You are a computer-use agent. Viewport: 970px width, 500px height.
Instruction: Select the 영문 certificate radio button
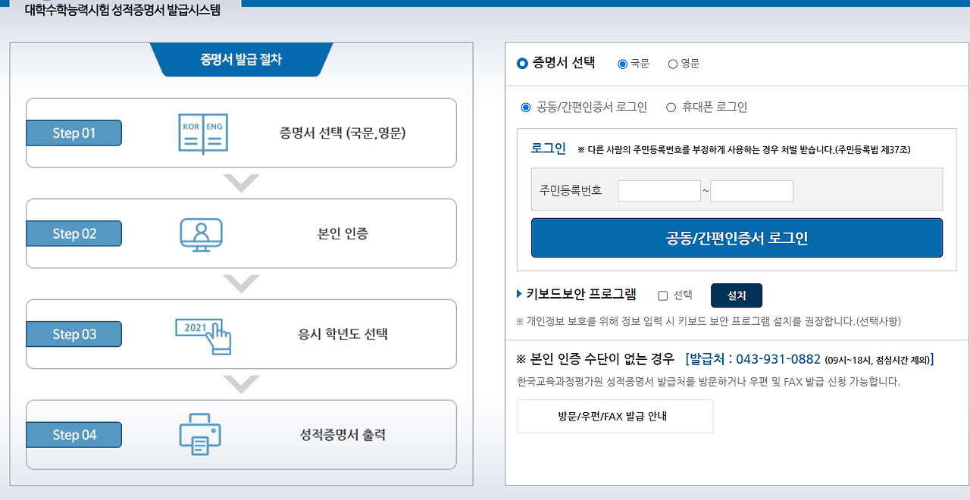[673, 64]
